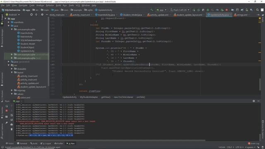265x149 pixels.
Task: Click the Run console horizontal scrollbar
Action: (x=111, y=140)
